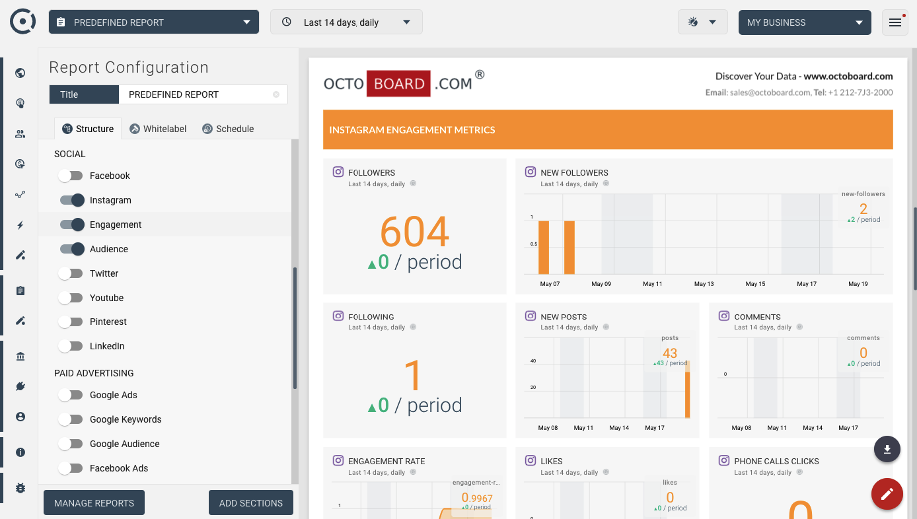This screenshot has height=519, width=917.
Task: Enable the LinkedIn section toggle
Action: [71, 346]
